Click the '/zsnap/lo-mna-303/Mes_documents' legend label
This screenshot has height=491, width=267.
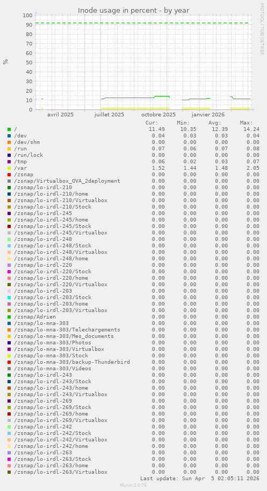[64, 336]
